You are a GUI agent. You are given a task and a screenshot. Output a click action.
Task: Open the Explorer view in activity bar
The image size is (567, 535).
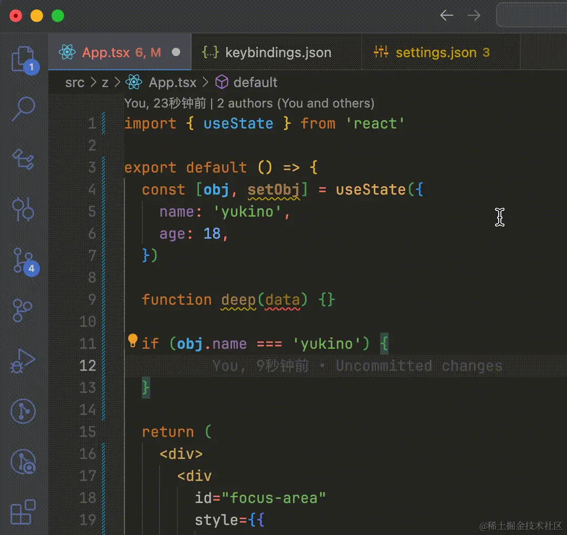click(x=24, y=60)
